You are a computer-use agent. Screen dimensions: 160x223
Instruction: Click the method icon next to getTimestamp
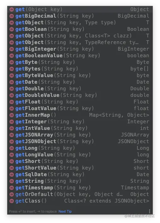click(12, 188)
